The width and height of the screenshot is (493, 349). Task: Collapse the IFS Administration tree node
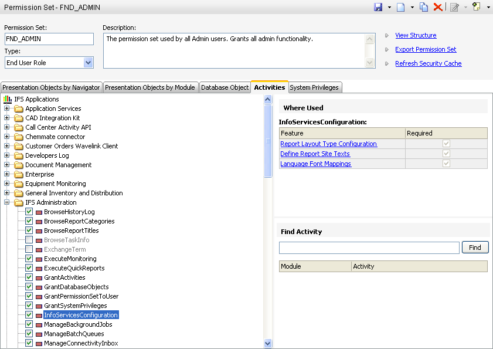(x=7, y=202)
